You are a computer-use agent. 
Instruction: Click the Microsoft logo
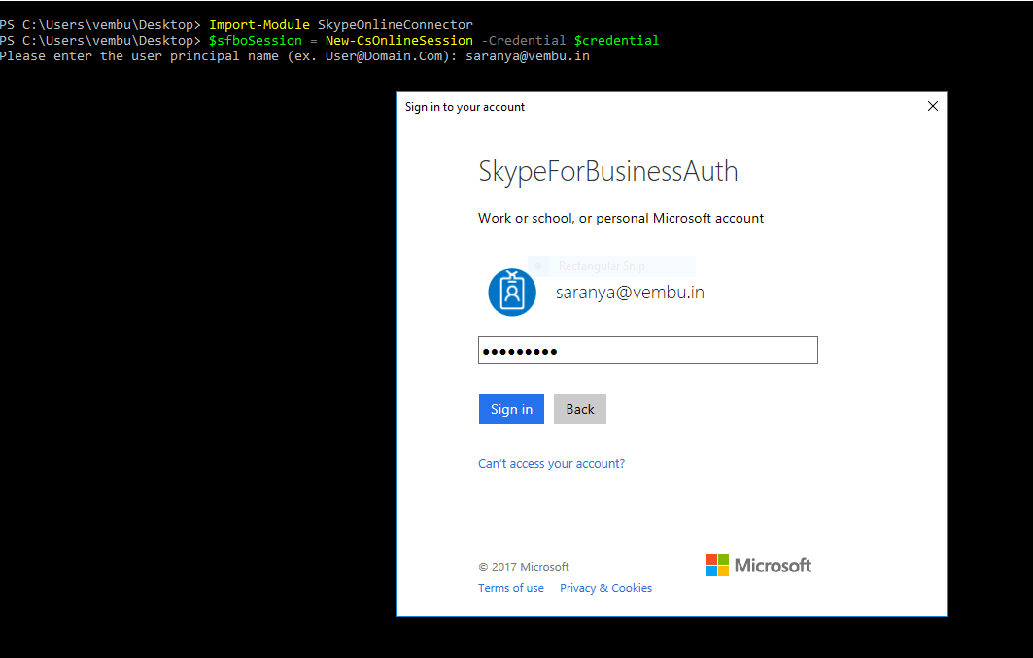point(759,565)
